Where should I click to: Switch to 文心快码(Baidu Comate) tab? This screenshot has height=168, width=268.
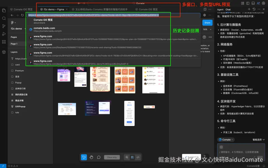100,10
